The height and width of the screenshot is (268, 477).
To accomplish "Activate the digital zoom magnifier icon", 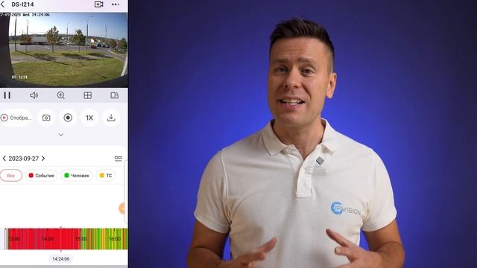I will 61,95.
